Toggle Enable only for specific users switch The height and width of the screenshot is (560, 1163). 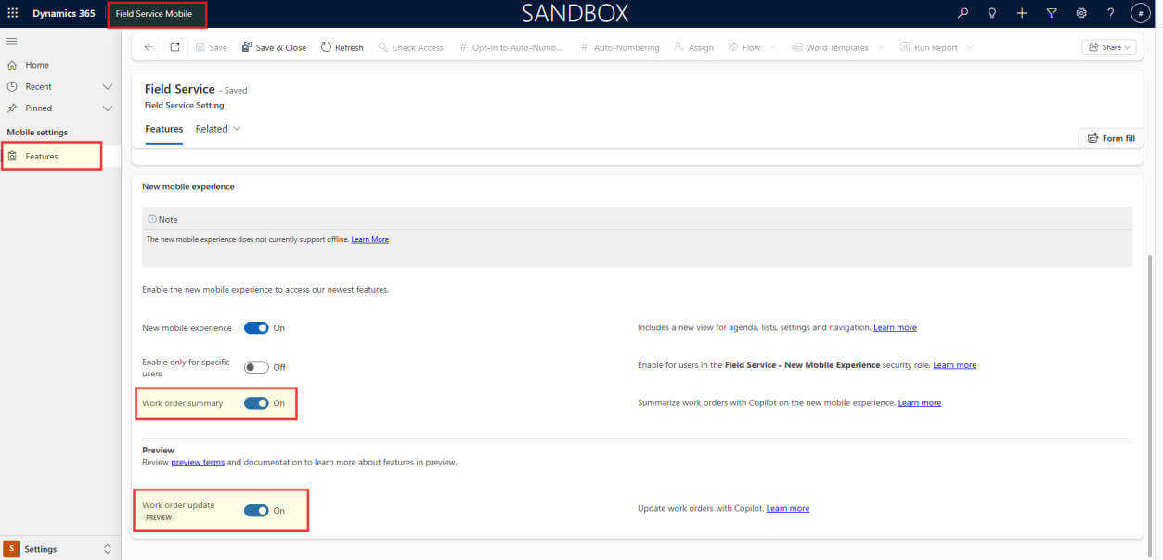(256, 367)
